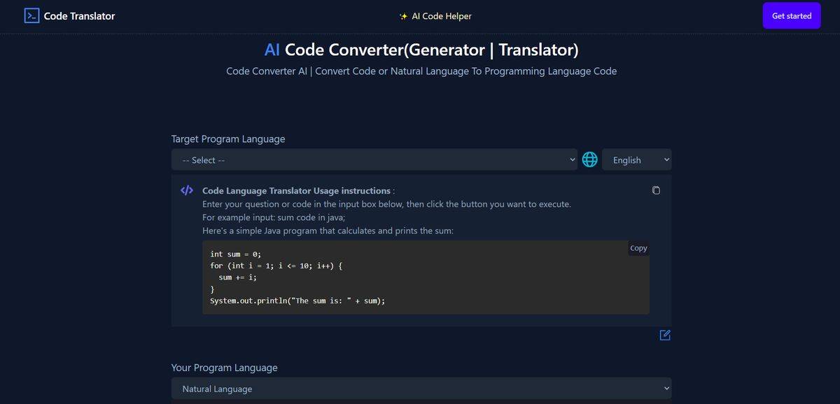Click Code Translator in the header bar

(78, 15)
